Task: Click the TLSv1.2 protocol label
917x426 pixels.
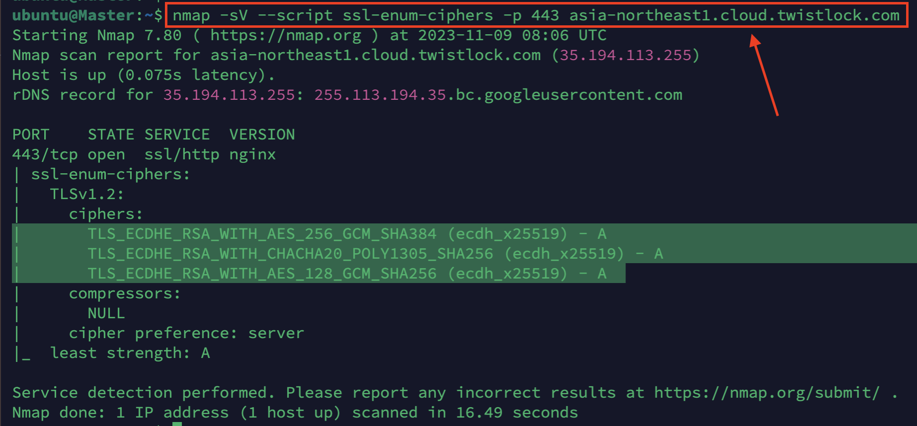Action: (x=86, y=194)
